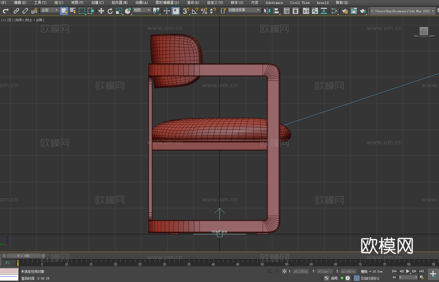The width and height of the screenshot is (439, 282).
Task: Click the Z coordinate field
Action: tap(348, 271)
